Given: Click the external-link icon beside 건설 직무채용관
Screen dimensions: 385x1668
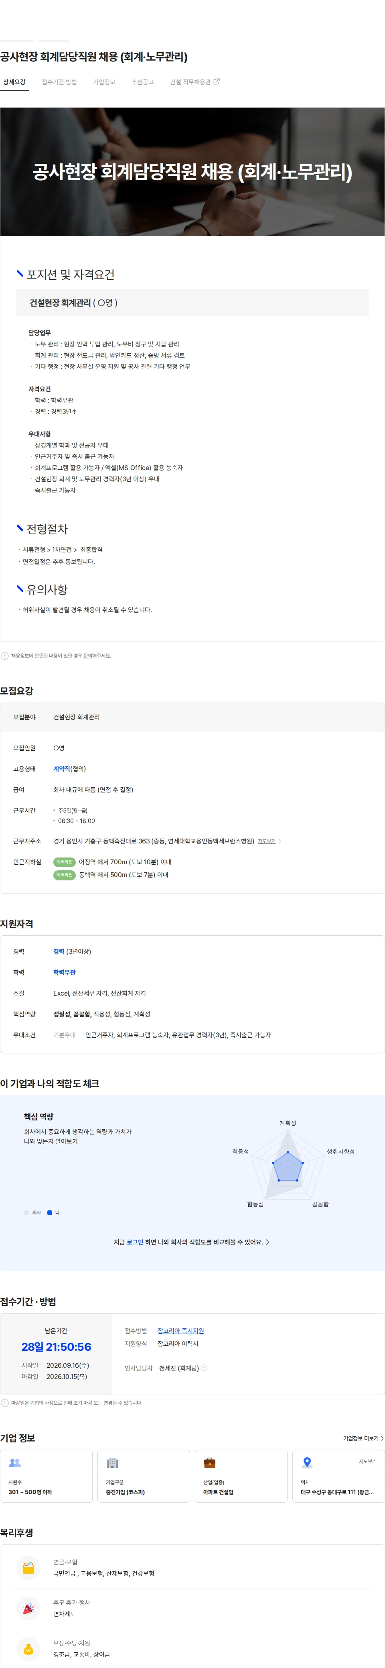Looking at the screenshot, I should (x=217, y=81).
